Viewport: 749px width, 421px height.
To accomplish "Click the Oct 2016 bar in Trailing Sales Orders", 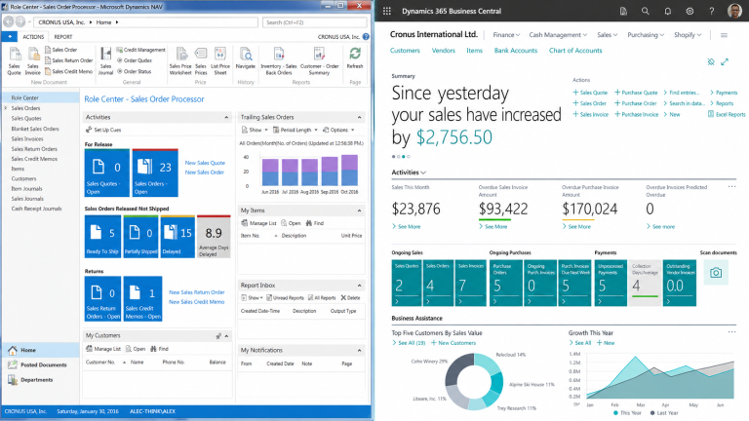I will pos(350,171).
